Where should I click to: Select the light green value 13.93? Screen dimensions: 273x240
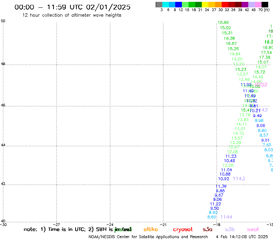tap(243, 120)
